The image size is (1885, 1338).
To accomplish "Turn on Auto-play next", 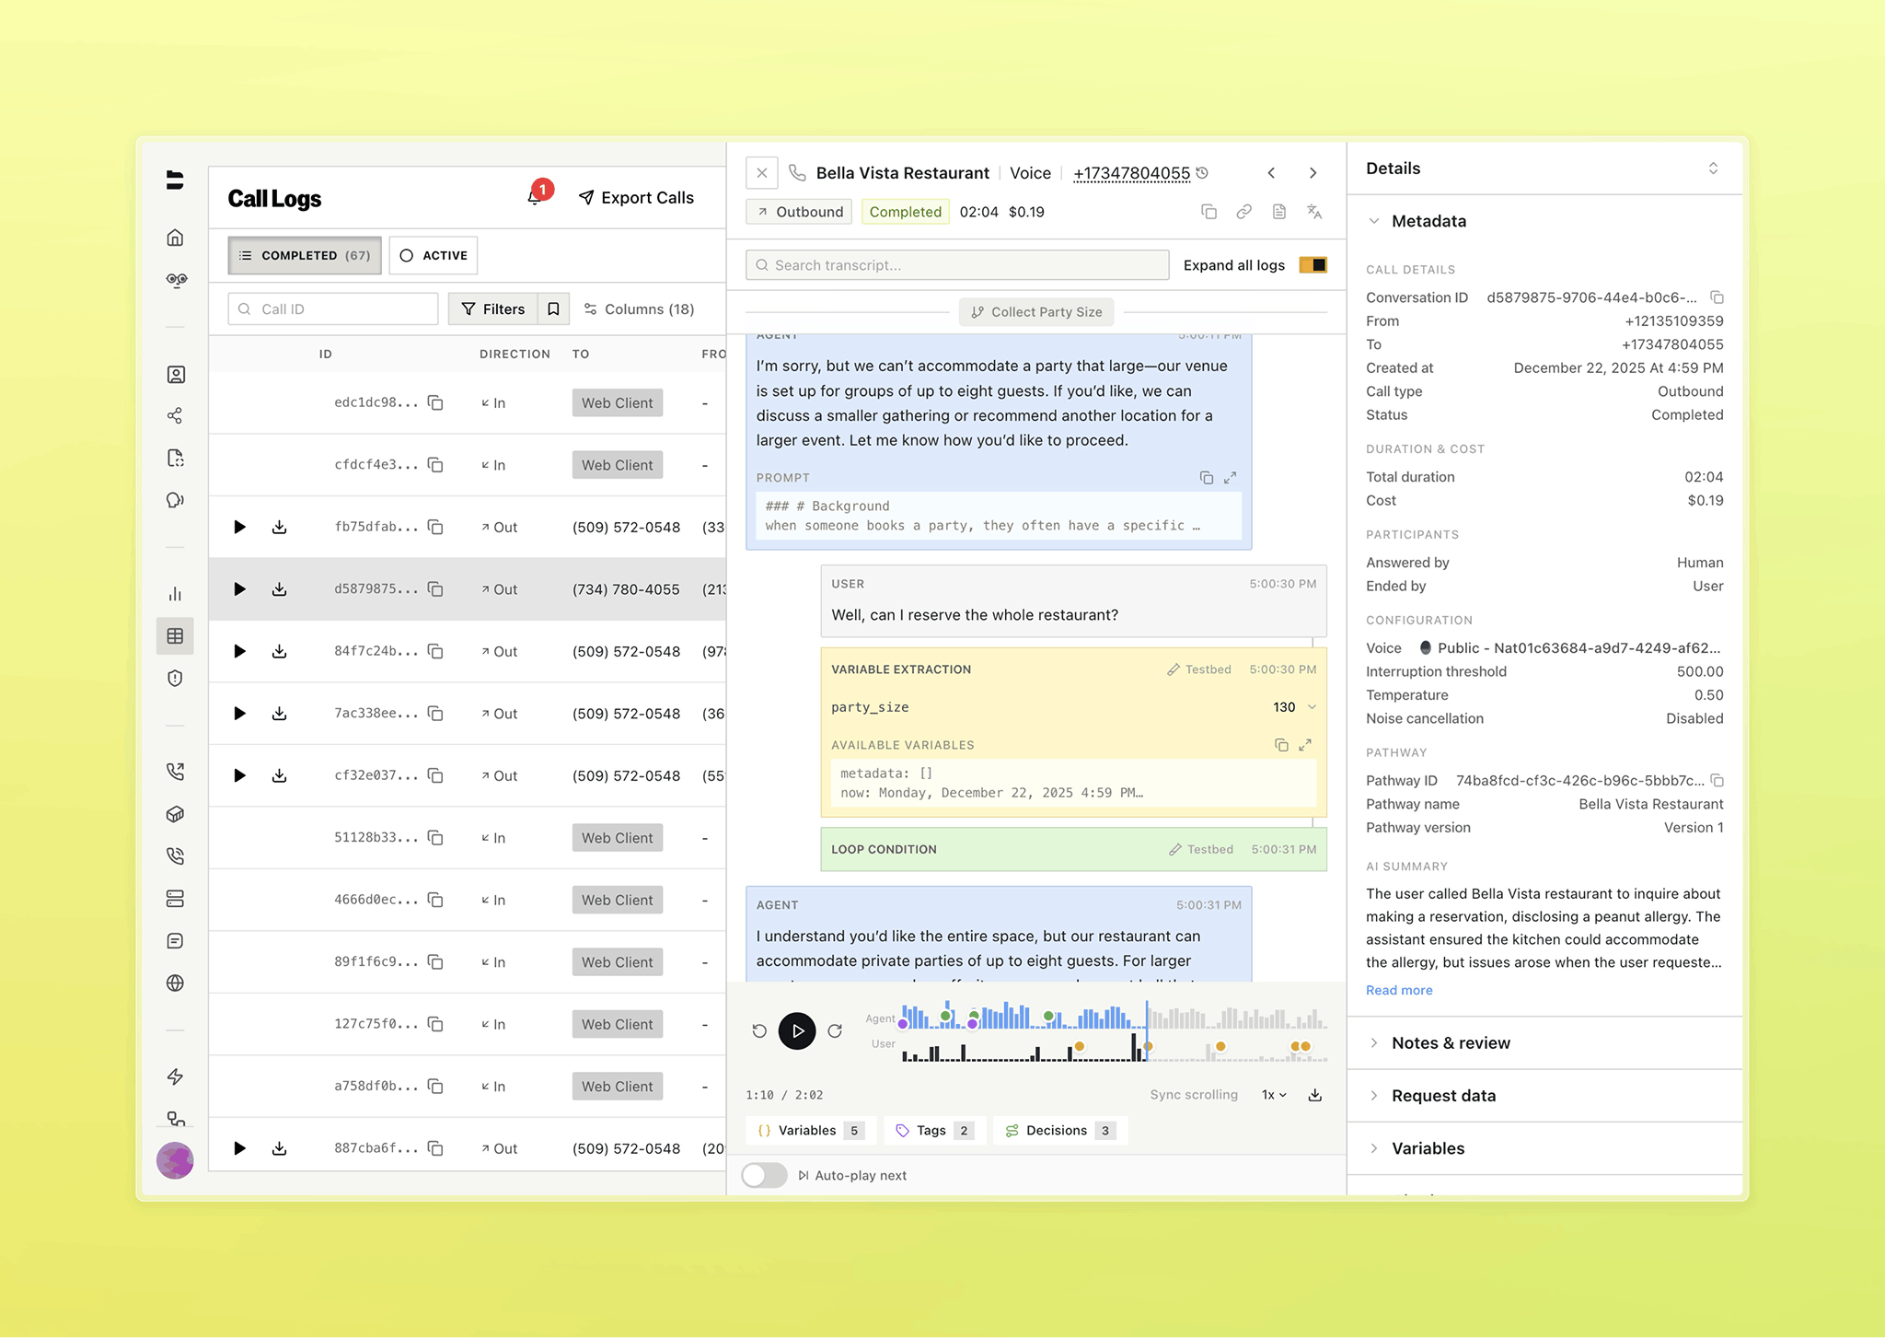I will point(764,1175).
